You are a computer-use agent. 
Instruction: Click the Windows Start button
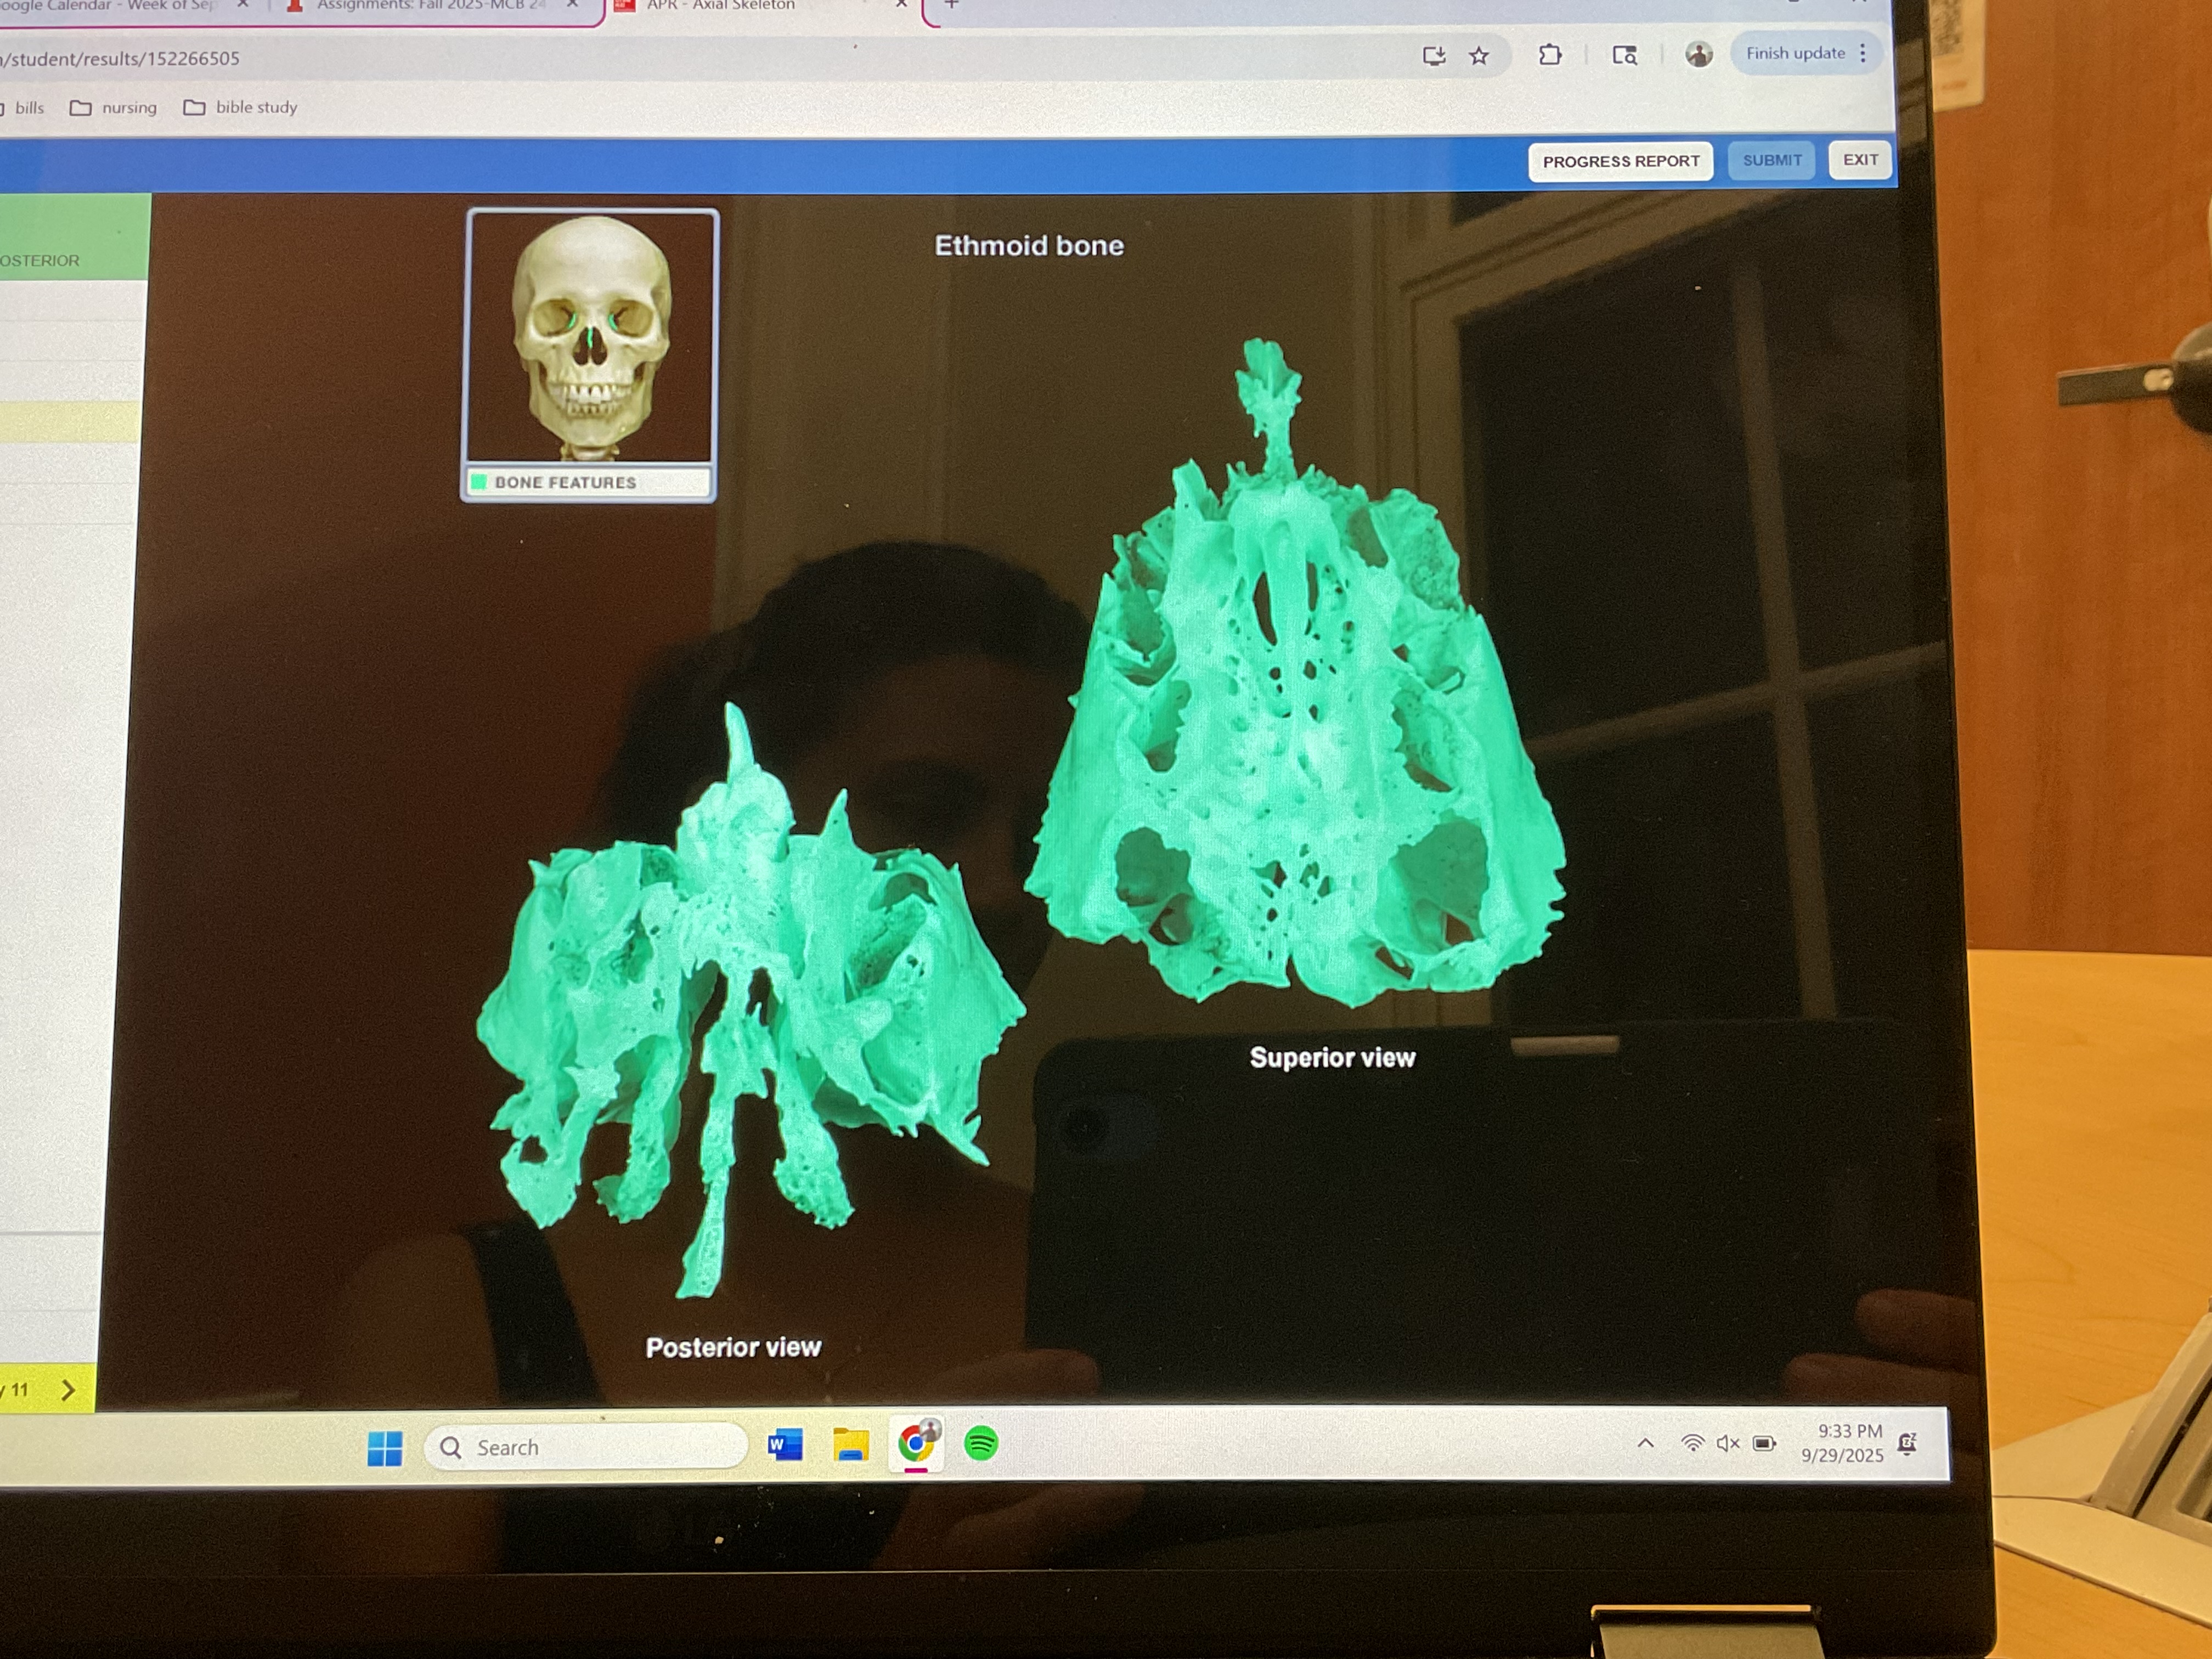click(385, 1448)
